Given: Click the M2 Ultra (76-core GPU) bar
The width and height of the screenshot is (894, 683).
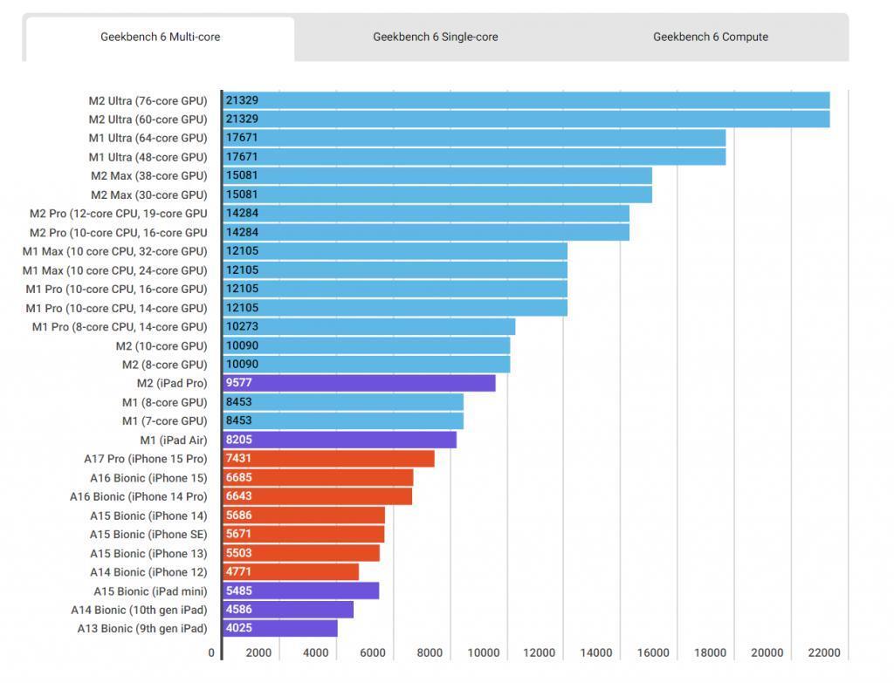Looking at the screenshot, I should click(x=526, y=100).
